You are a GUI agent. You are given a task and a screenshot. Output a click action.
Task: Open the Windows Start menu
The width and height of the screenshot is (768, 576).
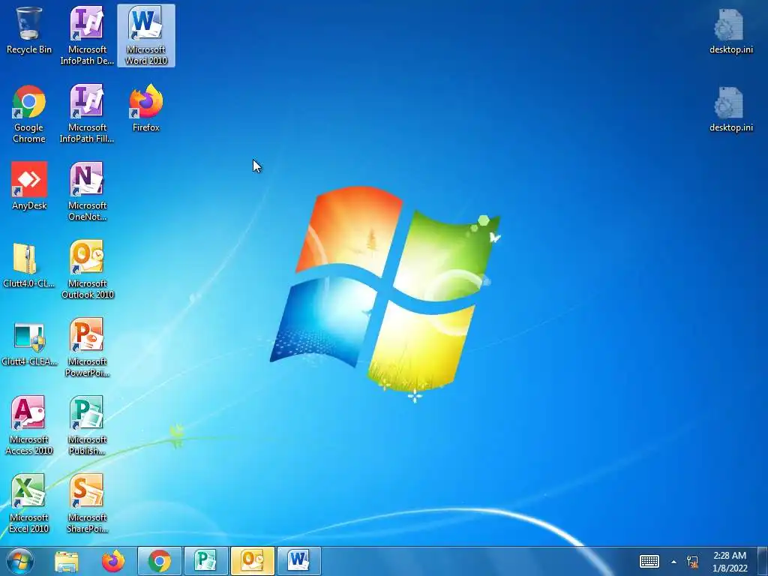coord(20,561)
